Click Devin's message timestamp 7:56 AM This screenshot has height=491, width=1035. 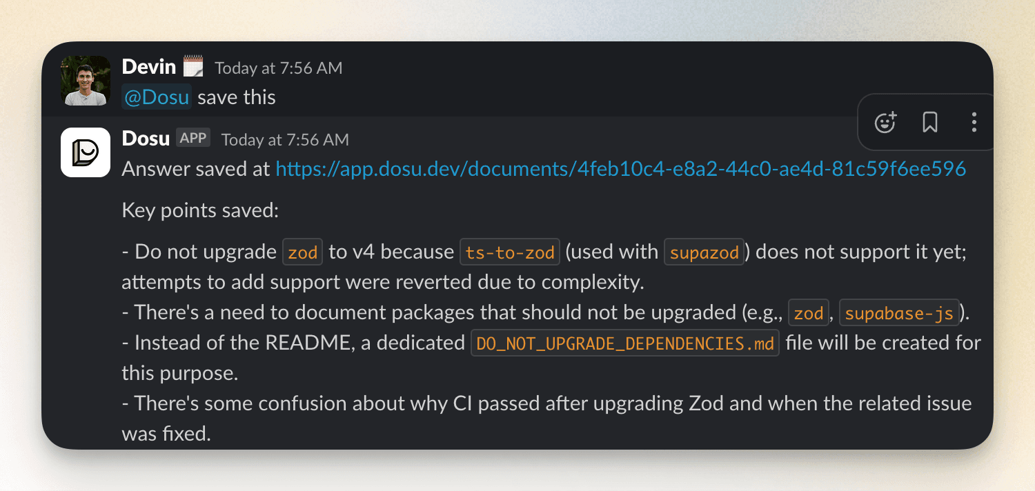click(279, 68)
